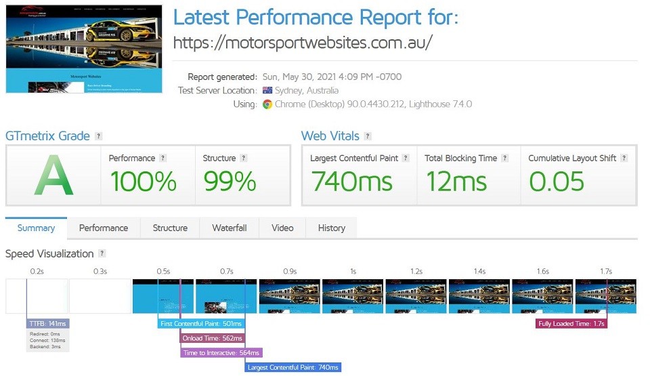Click the Chrome browser icon
Screen dimensions: 650x376
(x=267, y=104)
